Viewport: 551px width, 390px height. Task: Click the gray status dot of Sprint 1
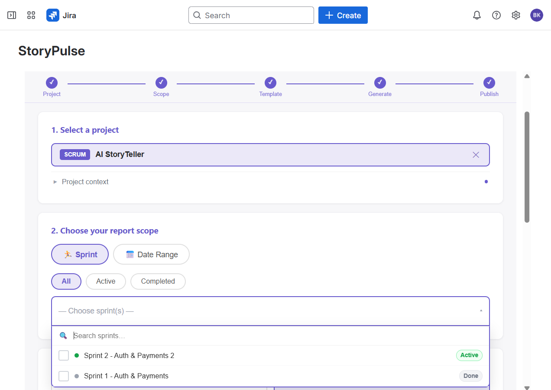(x=77, y=376)
